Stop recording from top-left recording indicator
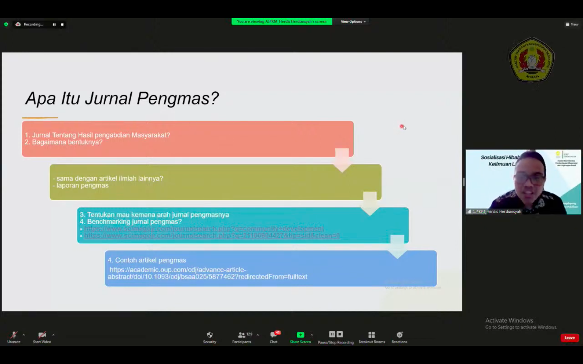This screenshot has height=364, width=583. [x=62, y=25]
